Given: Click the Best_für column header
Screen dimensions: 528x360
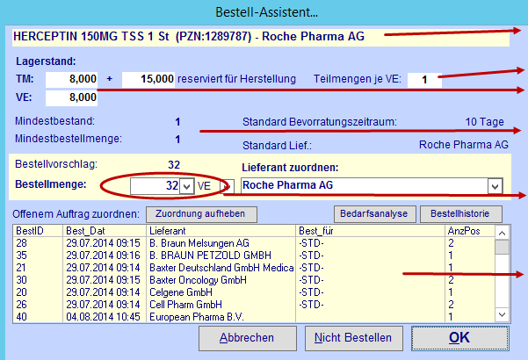Looking at the screenshot, I should pyautogui.click(x=371, y=231).
